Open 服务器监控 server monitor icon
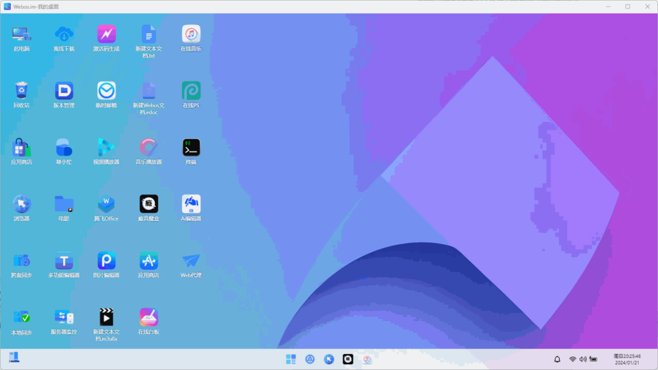658x370 pixels. coord(64,317)
